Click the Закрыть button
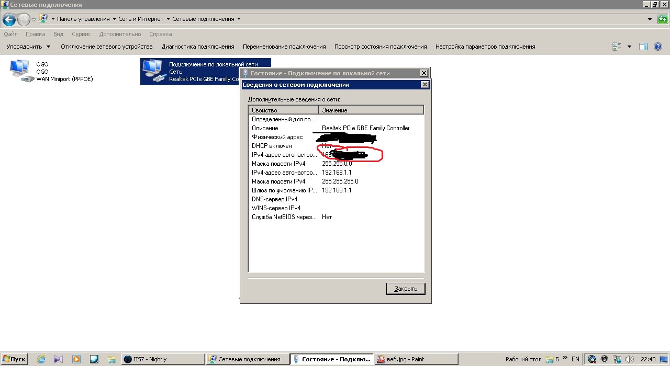Image resolution: width=670 pixels, height=366 pixels. [406, 289]
